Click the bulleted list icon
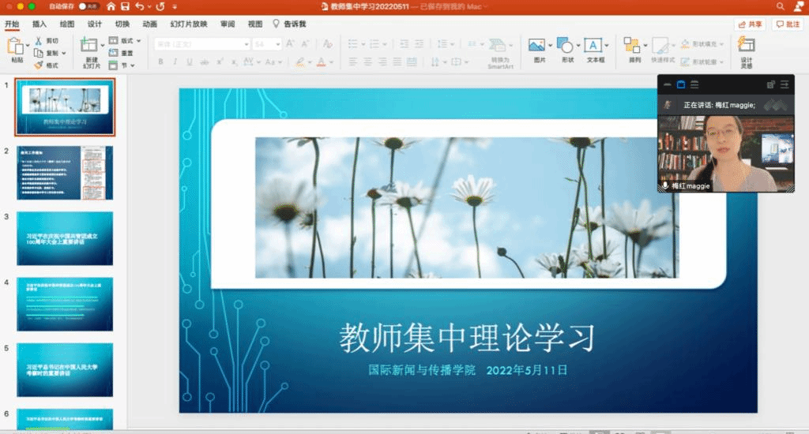 (353, 44)
